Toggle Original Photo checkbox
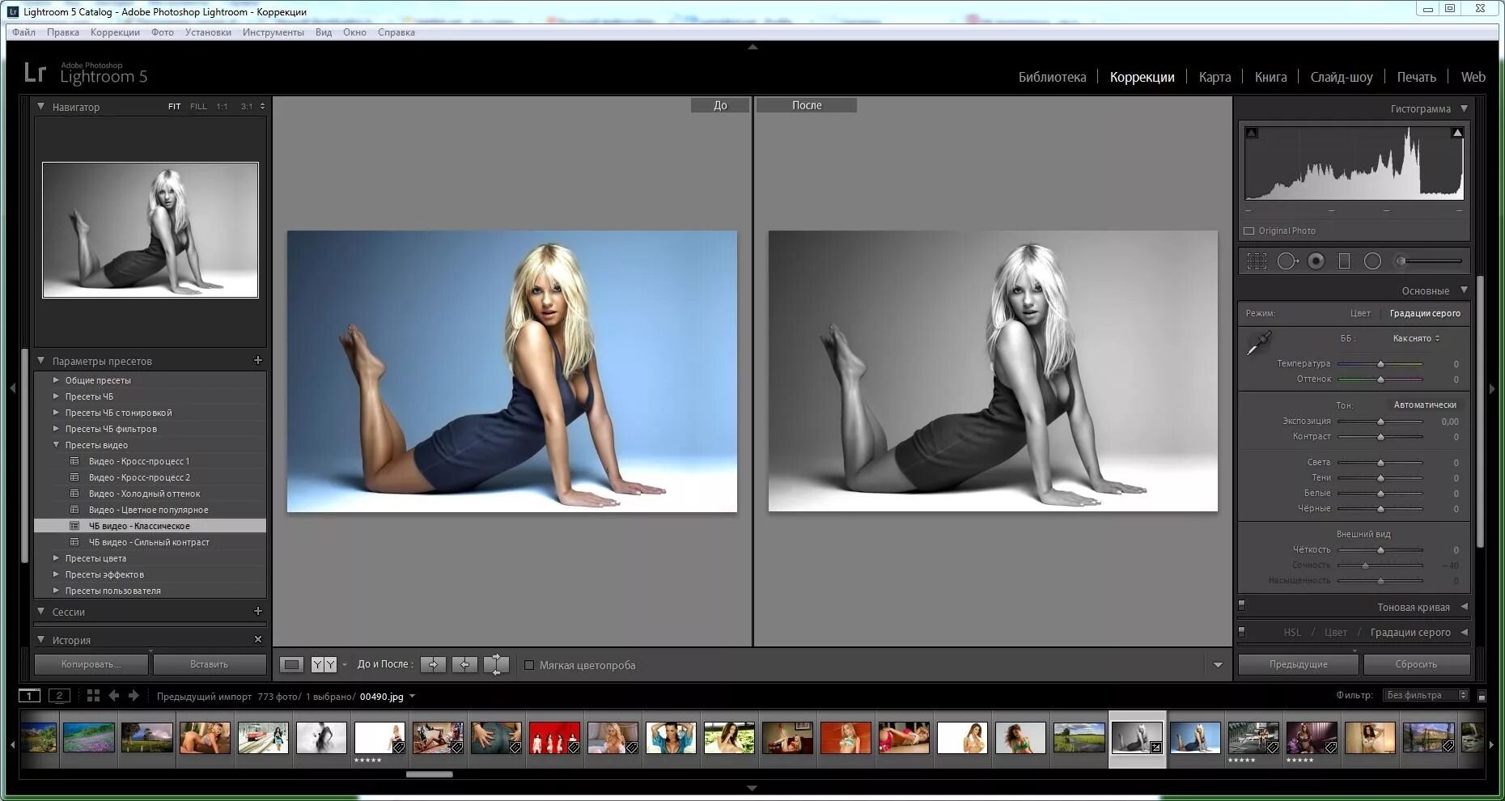Image resolution: width=1505 pixels, height=801 pixels. [x=1249, y=231]
